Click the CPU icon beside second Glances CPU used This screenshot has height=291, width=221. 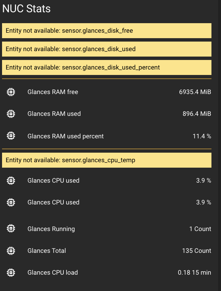click(11, 202)
